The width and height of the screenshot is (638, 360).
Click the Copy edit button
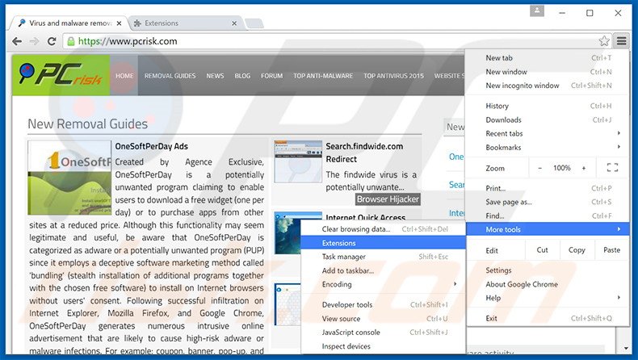pos(577,250)
